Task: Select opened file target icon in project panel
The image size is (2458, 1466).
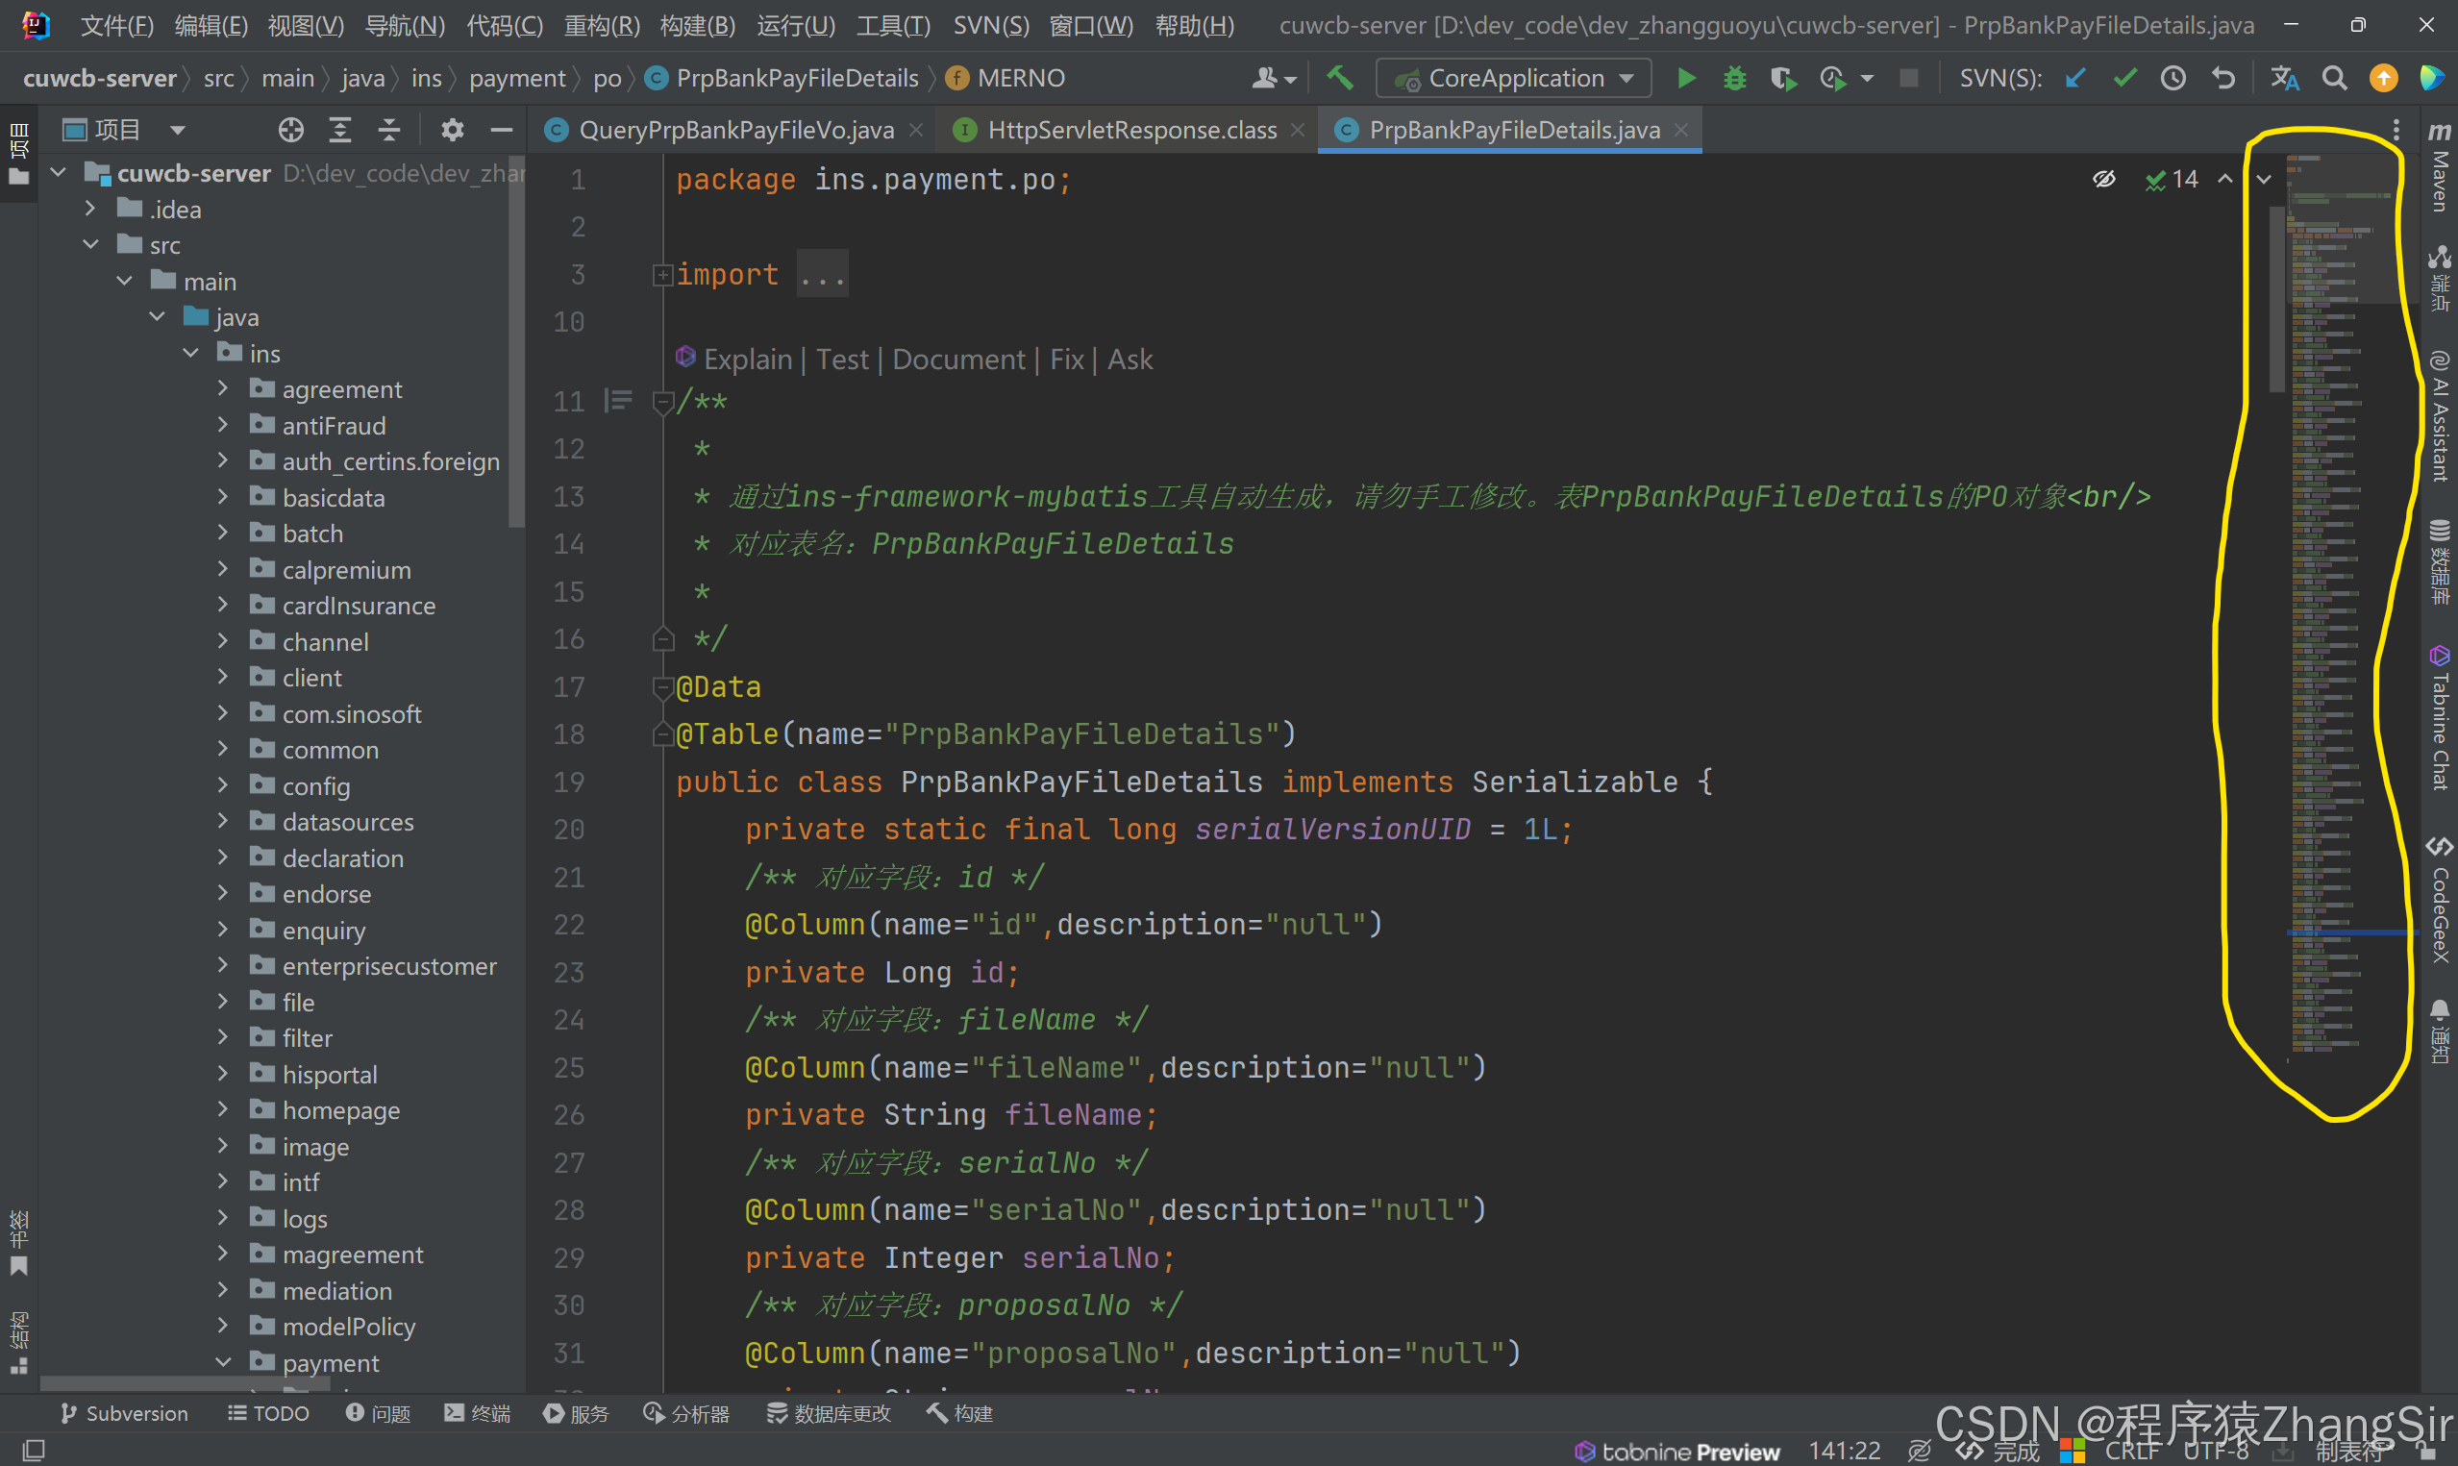Action: [291, 130]
